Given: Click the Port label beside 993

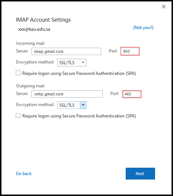Looking at the screenshot, I should [113, 51].
